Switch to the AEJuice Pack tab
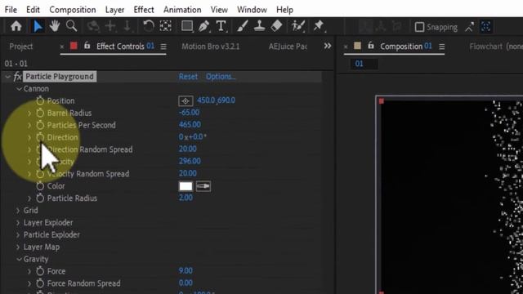Viewport: 523px width, 294px height. [x=288, y=47]
